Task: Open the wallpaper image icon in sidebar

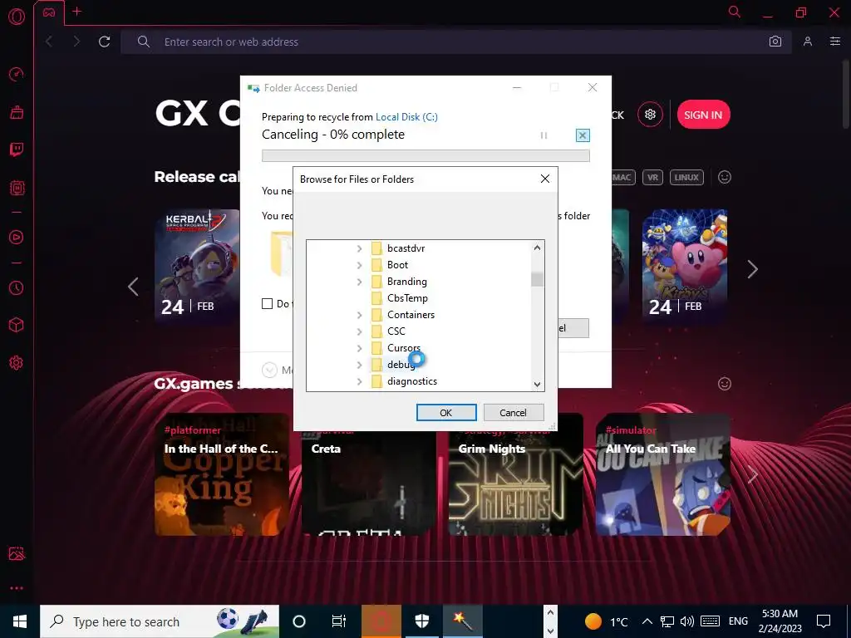Action: pos(17,553)
